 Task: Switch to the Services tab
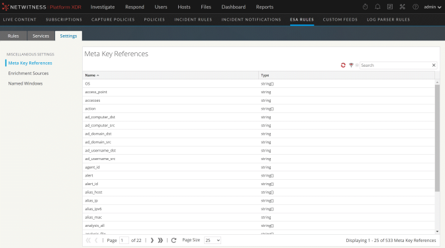click(40, 36)
